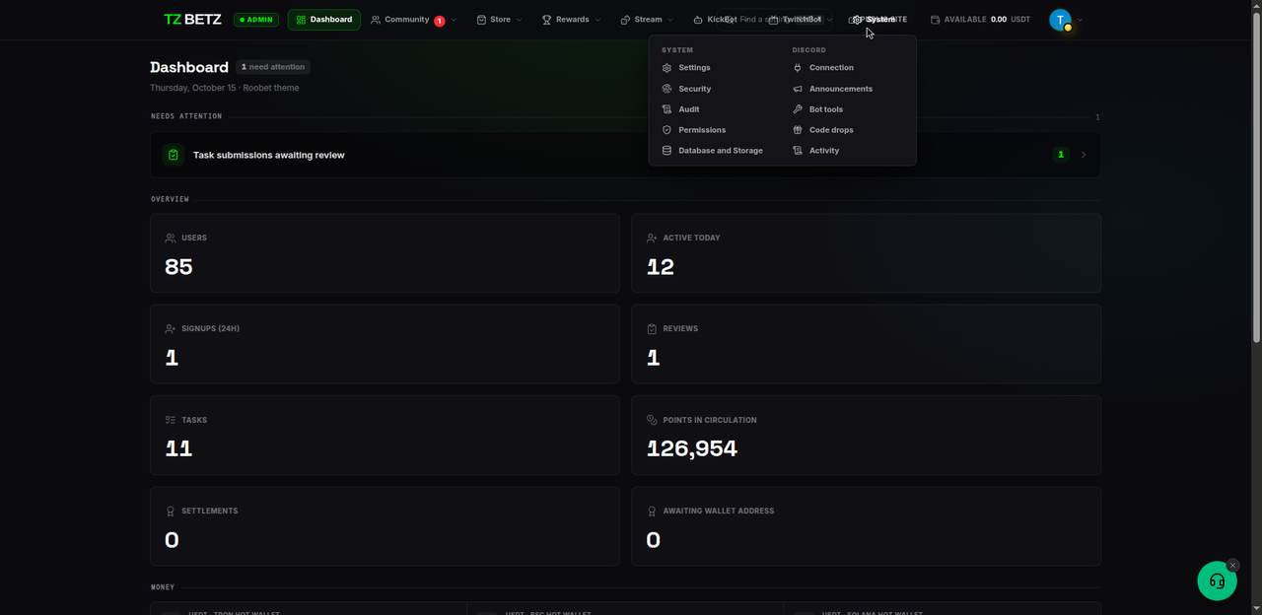Click the Announcements megaphone icon

click(798, 89)
